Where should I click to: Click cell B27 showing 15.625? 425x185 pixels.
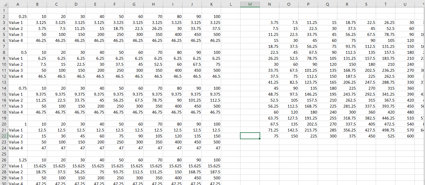(37, 166)
